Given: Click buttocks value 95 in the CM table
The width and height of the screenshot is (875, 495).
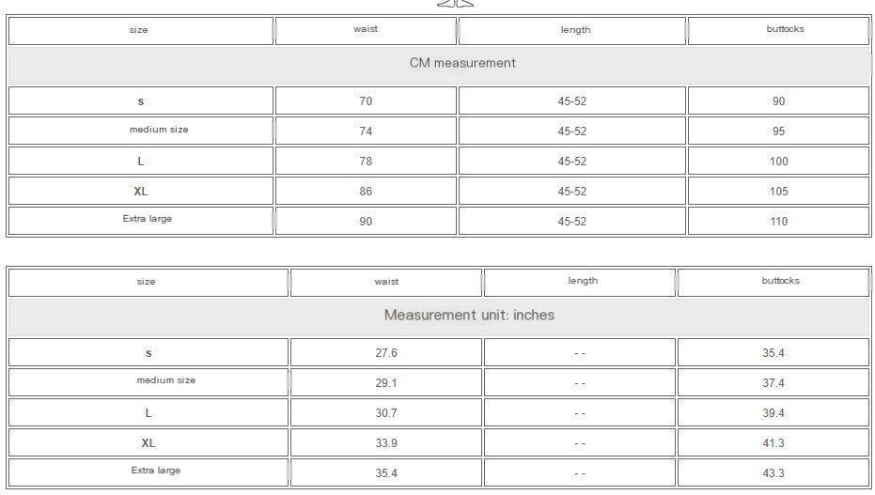Looking at the screenshot, I should (779, 131).
